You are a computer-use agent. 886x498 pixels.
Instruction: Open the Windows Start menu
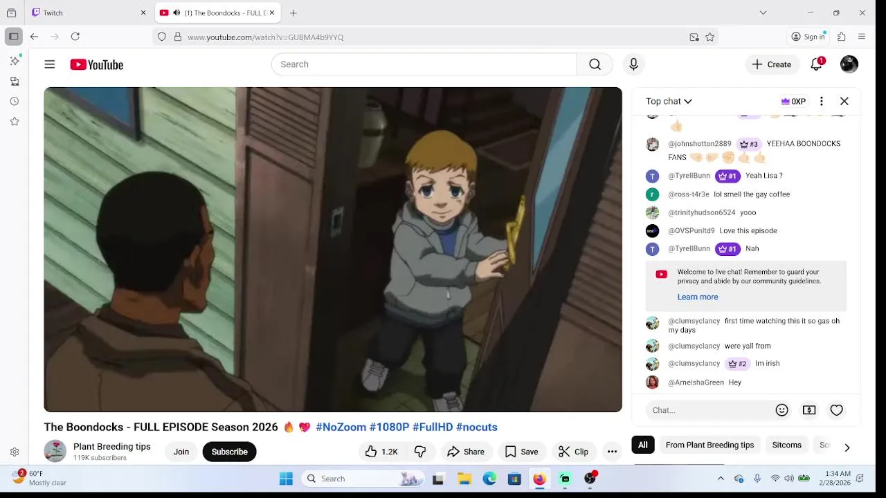pos(286,479)
